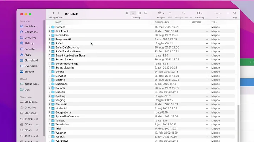Switch to list view
This screenshot has width=254, height=142.
coord(133,13)
